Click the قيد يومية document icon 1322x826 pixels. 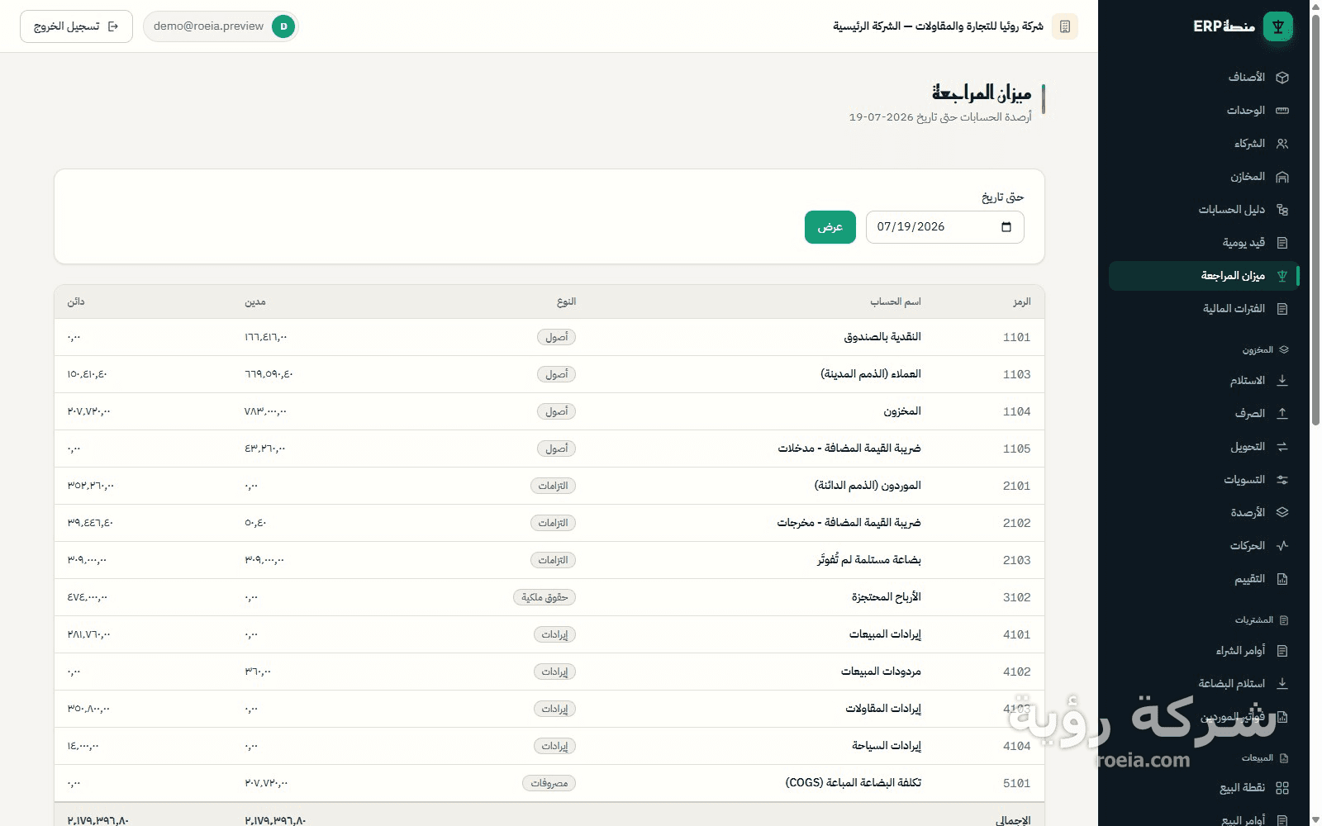click(x=1282, y=243)
